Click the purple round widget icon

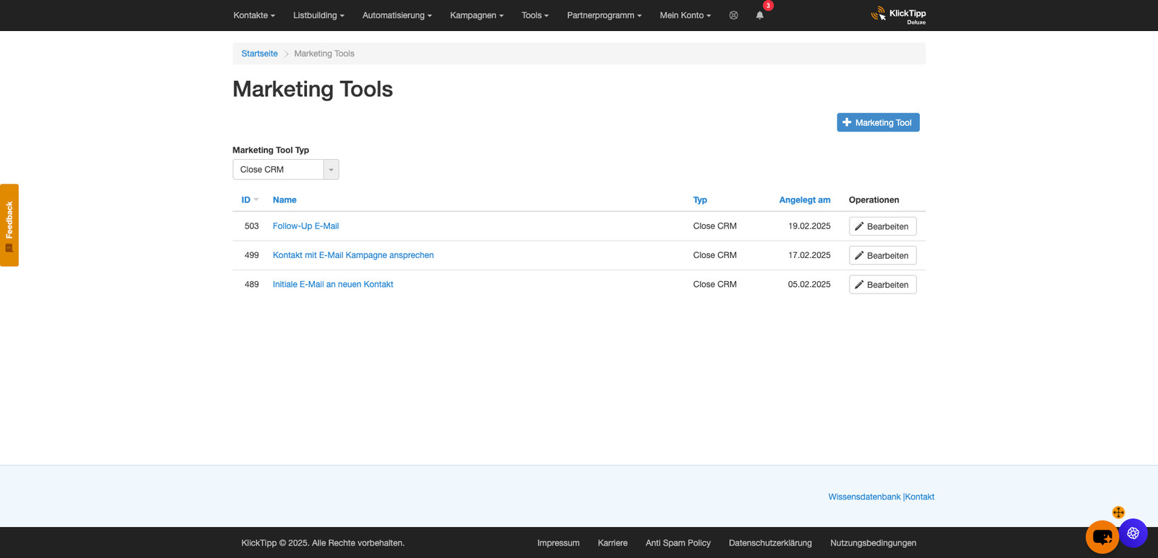pyautogui.click(x=1133, y=533)
